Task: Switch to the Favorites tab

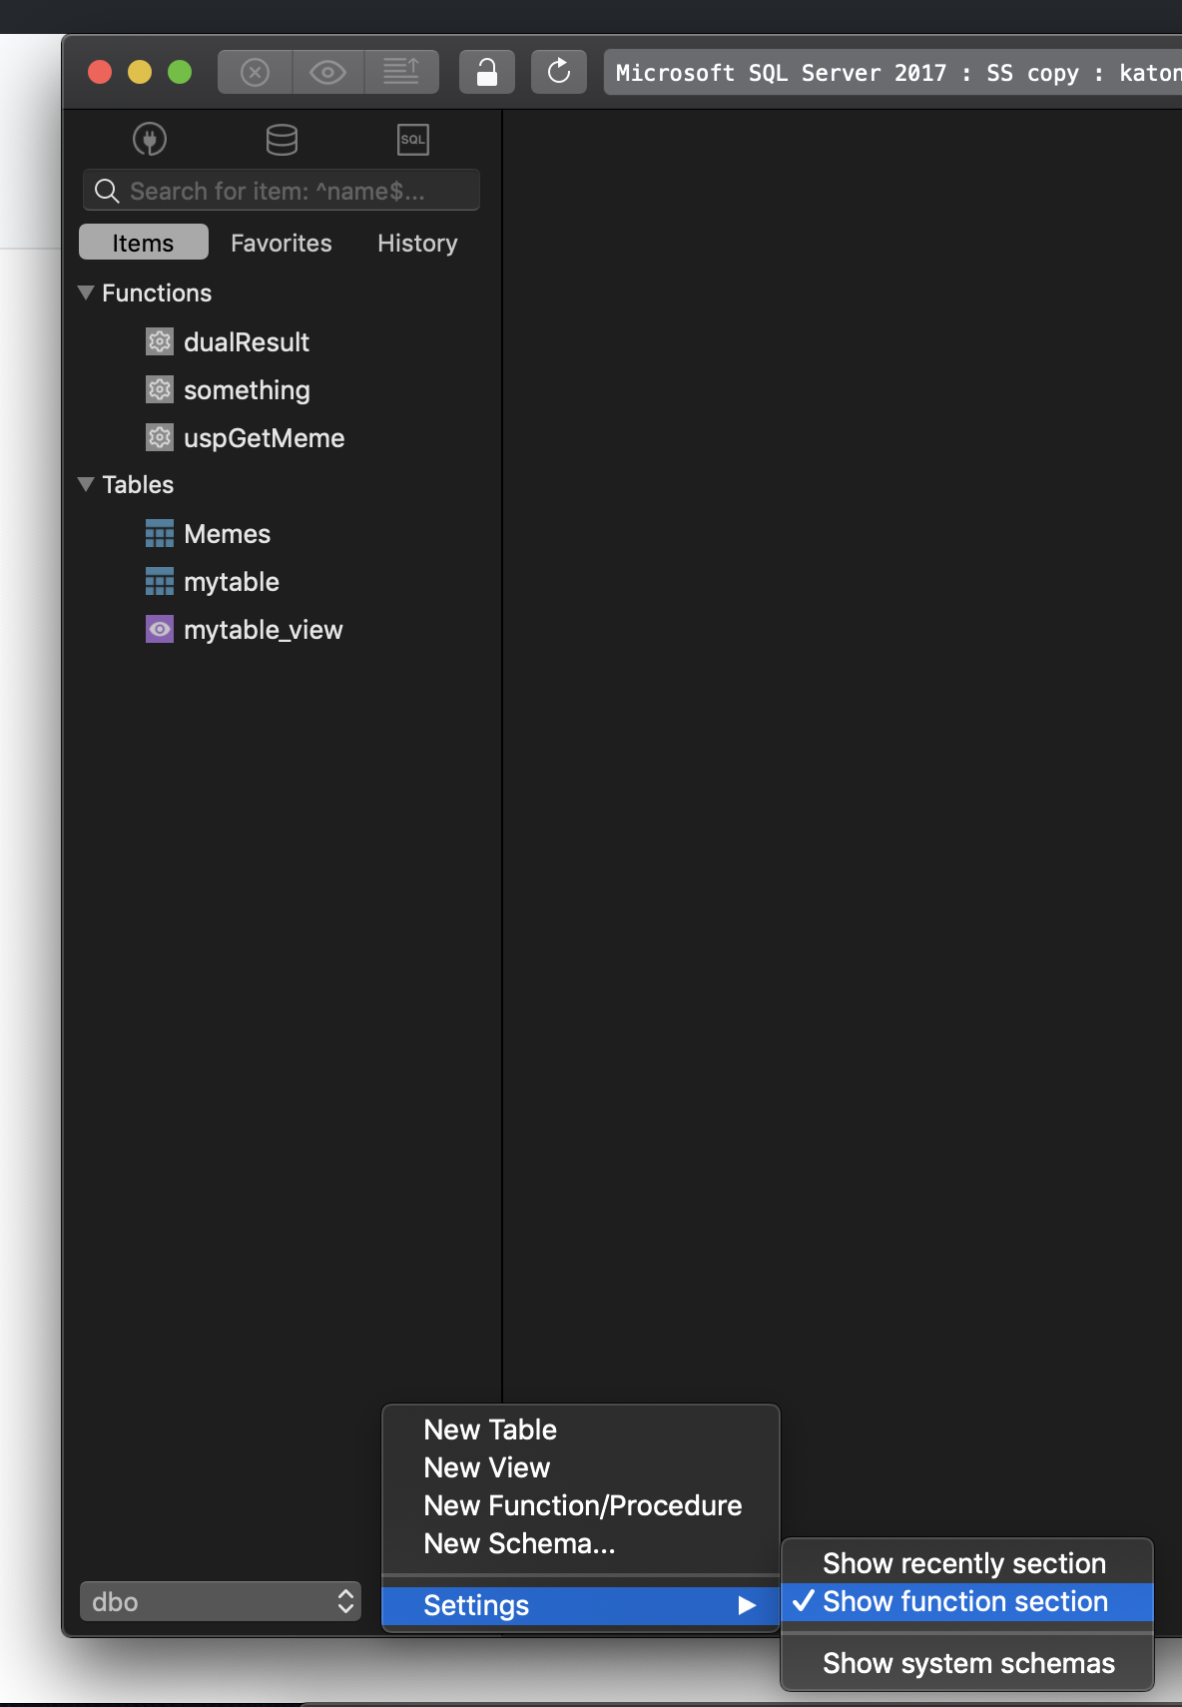Action: tap(281, 243)
